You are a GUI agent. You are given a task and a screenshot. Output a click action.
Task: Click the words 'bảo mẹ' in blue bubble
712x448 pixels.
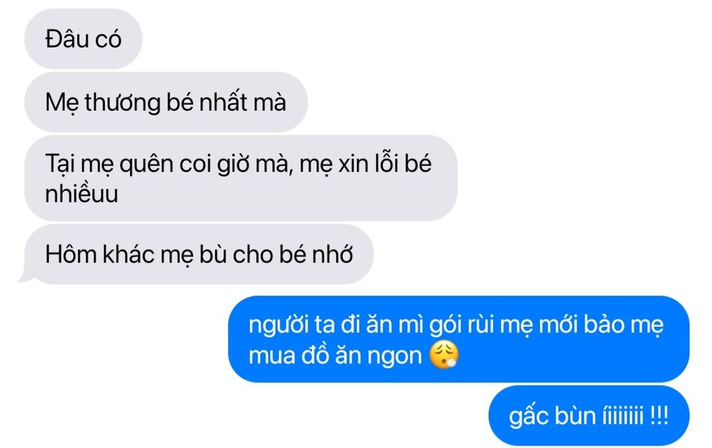pos(624,325)
